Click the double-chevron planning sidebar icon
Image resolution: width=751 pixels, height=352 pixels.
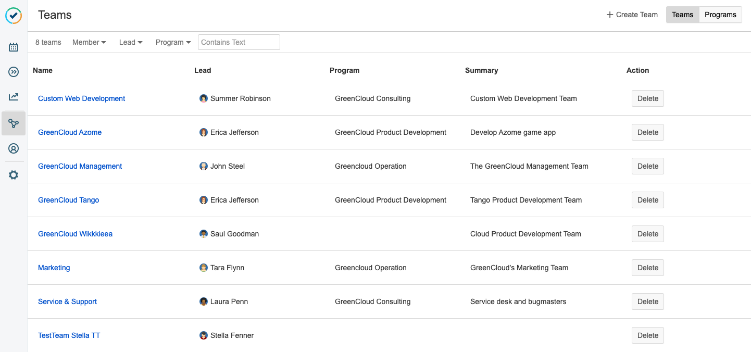click(14, 72)
